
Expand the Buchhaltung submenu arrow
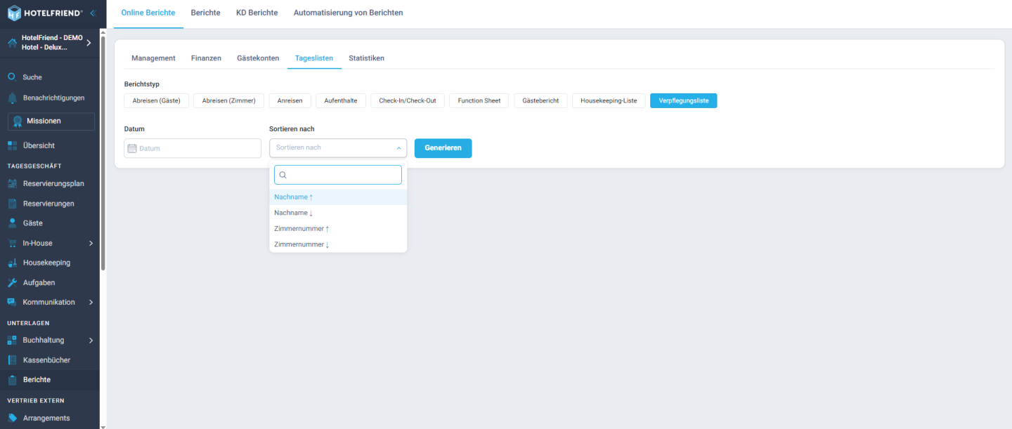coord(91,340)
